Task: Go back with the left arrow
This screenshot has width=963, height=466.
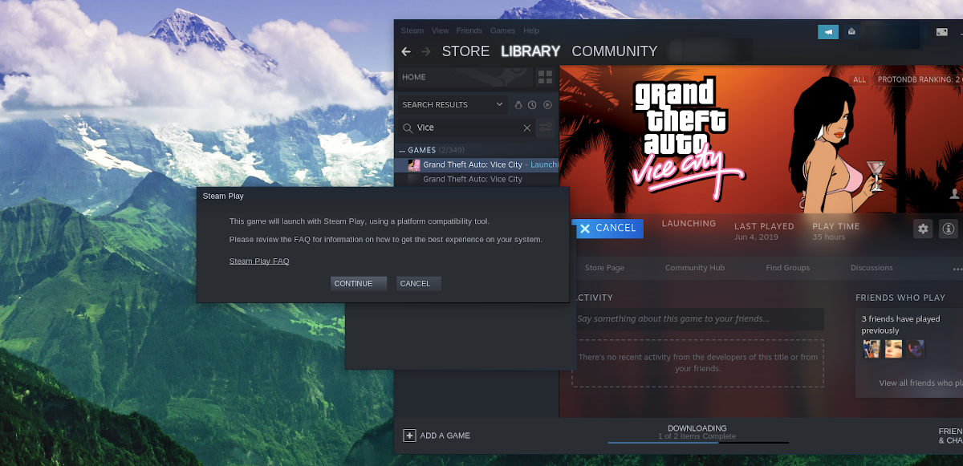Action: [x=406, y=51]
